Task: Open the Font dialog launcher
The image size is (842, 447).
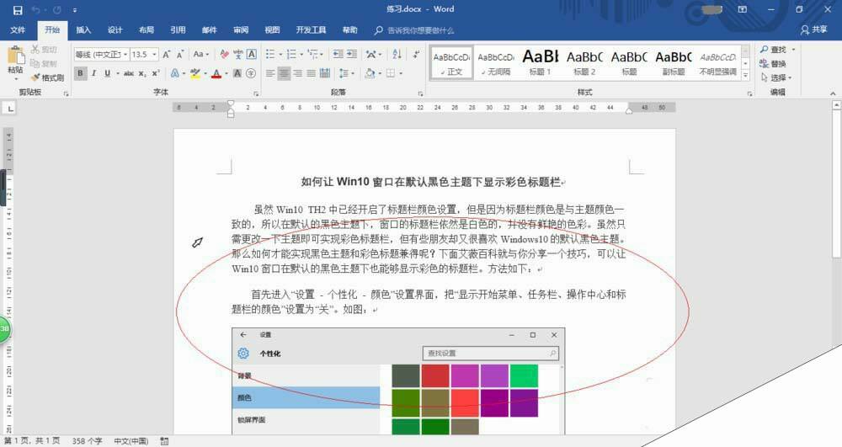Action: (256, 94)
